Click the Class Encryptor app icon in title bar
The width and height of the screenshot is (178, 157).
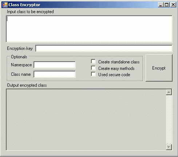point(5,5)
